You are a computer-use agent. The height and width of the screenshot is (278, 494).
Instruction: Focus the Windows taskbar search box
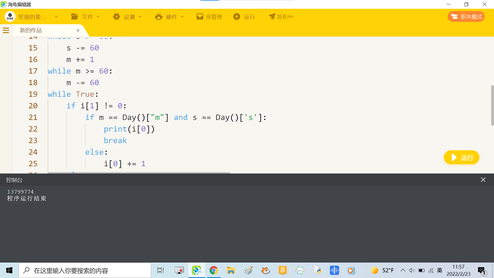coord(85,270)
